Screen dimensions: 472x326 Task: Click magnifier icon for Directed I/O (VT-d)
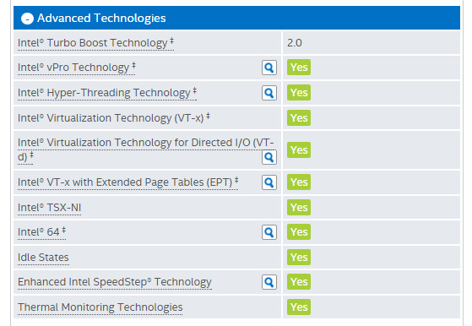(x=269, y=157)
